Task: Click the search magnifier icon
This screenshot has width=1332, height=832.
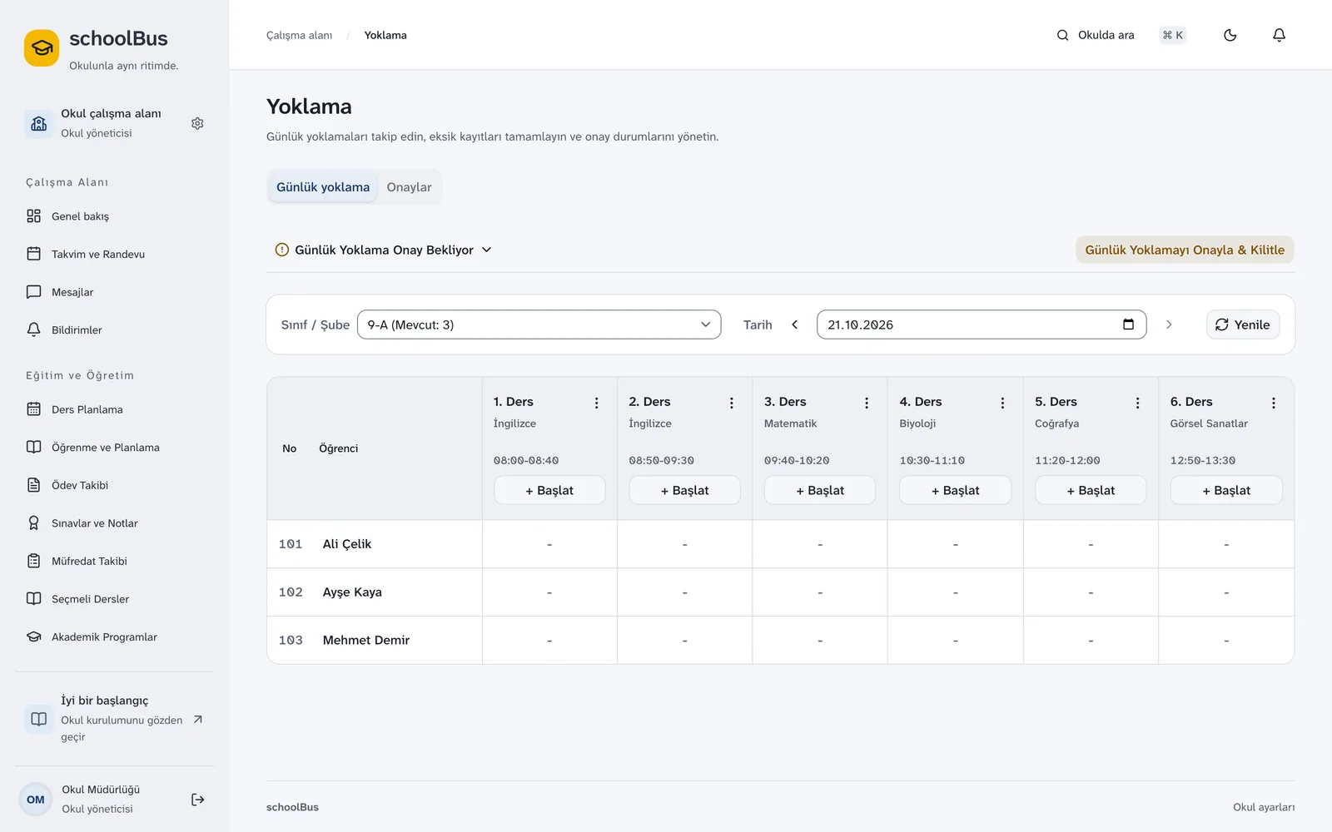Action: (1062, 35)
